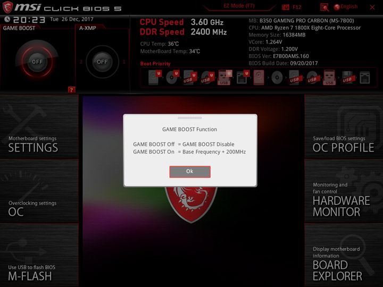Click the Boot Priority label
This screenshot has height=287, width=383.
tap(155, 63)
